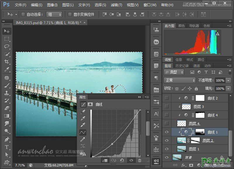Select the Lasso tool
Image resolution: width=234 pixels, height=169 pixels.
pos(7,46)
